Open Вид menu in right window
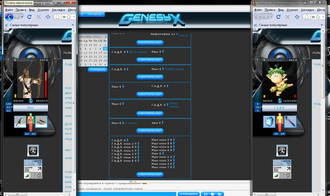The height and width of the screenshot is (196, 330). coord(281,10)
